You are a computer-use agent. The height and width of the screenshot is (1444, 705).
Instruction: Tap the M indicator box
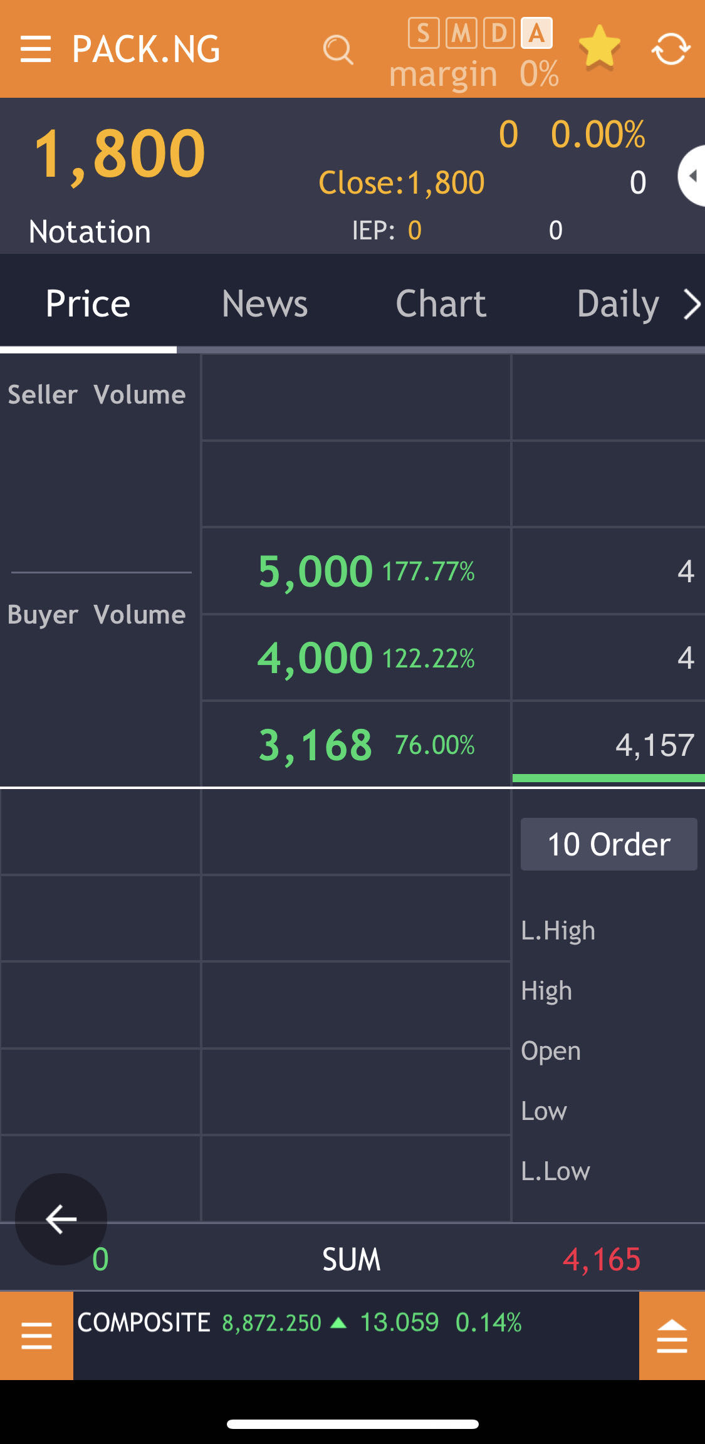tap(461, 33)
